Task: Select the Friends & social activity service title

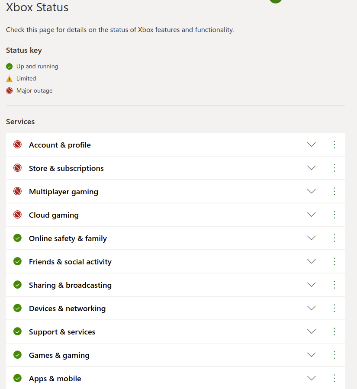Action: pyautogui.click(x=70, y=262)
